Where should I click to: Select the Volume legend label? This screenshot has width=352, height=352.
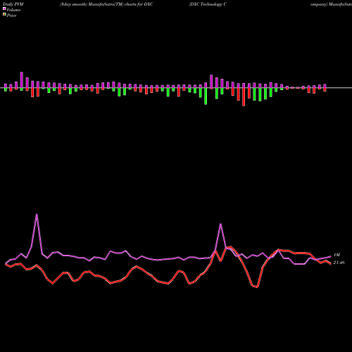[x=13, y=10]
